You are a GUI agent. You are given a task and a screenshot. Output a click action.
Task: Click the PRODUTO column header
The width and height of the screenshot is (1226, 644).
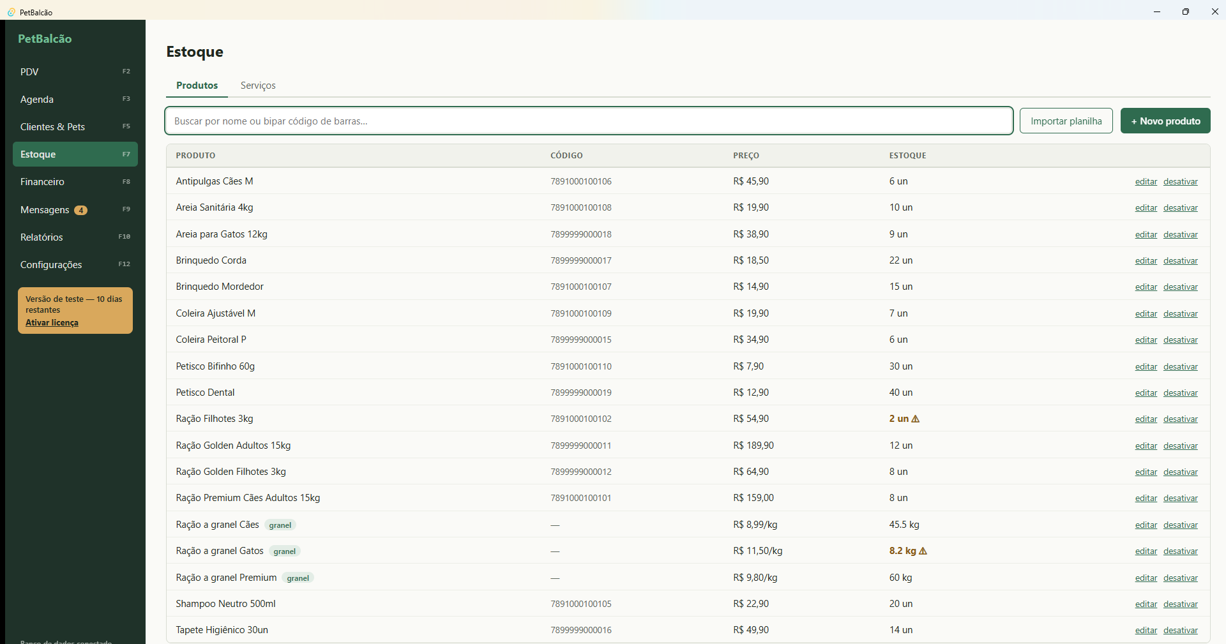point(195,156)
